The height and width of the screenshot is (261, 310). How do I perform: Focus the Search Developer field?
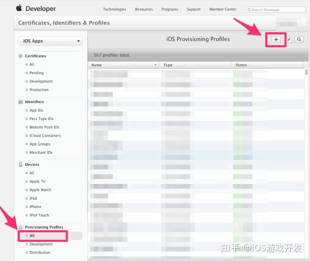click(x=275, y=10)
